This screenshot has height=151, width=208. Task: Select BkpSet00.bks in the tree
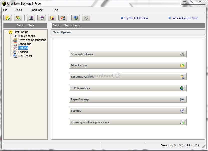tap(27, 36)
